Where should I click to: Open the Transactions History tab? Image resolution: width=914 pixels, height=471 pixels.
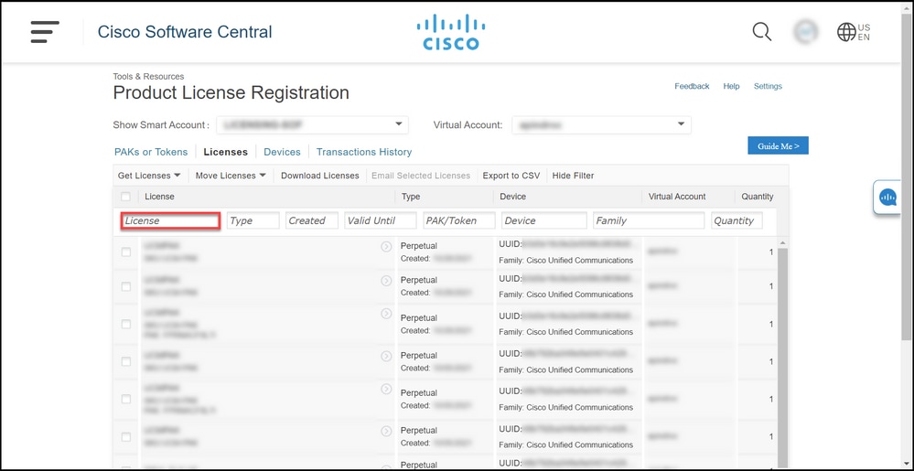tap(364, 152)
